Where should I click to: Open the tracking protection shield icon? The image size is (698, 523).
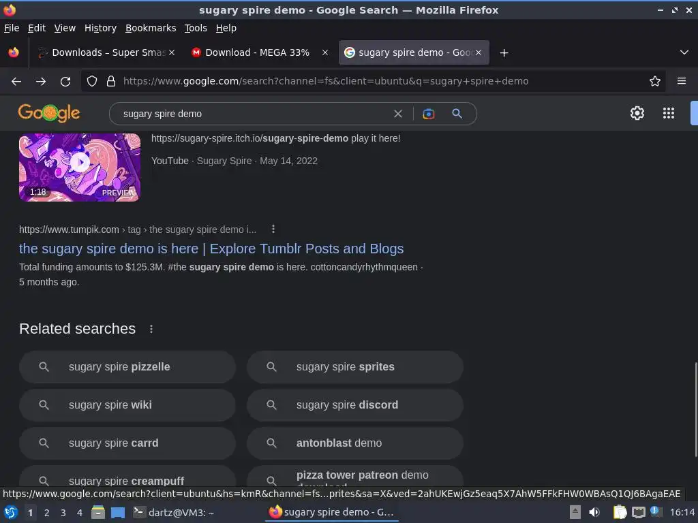point(92,81)
